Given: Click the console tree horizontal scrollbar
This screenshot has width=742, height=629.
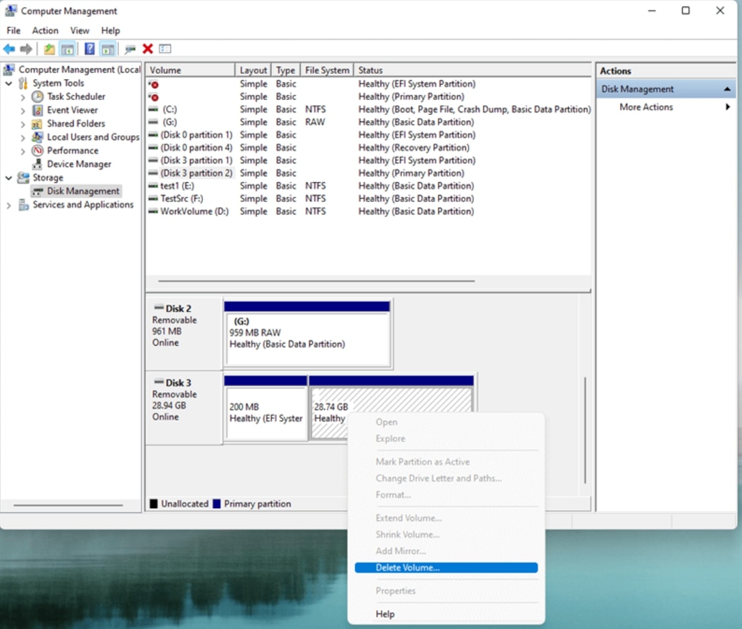Looking at the screenshot, I should (68, 506).
